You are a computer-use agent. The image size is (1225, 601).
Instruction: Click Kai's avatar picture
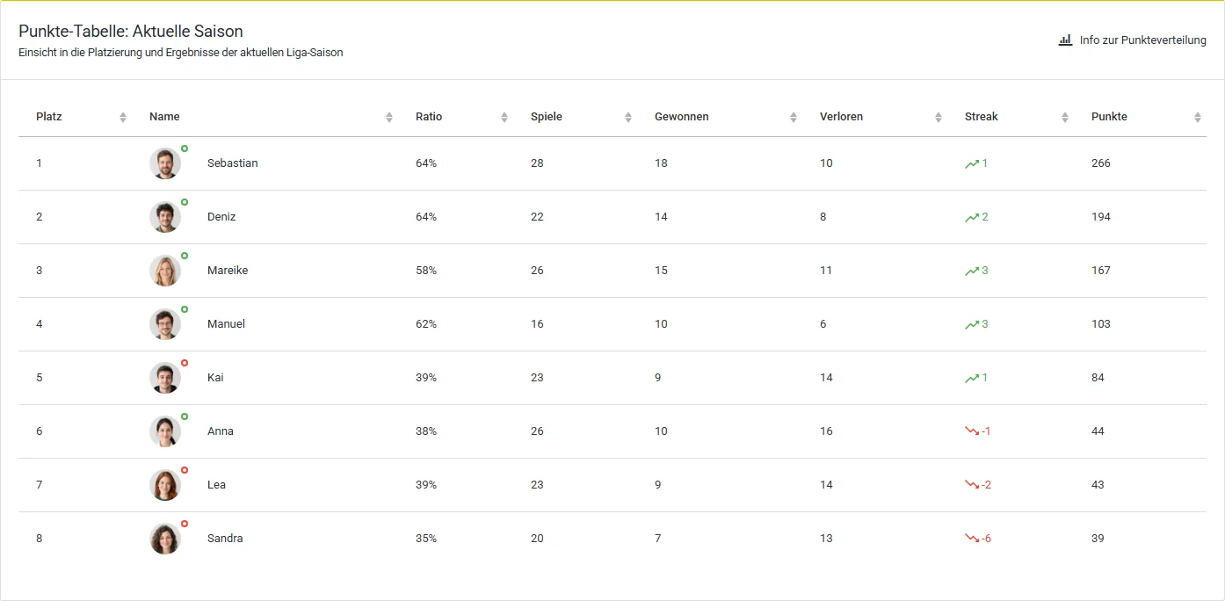pos(165,378)
